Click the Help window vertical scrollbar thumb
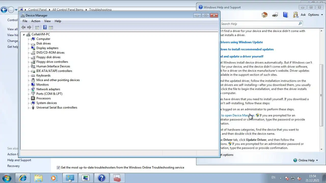 pyautogui.click(x=321, y=95)
